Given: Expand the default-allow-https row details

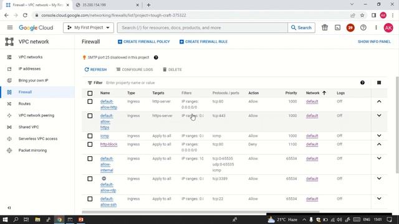Looking at the screenshot, I should pos(379,116).
